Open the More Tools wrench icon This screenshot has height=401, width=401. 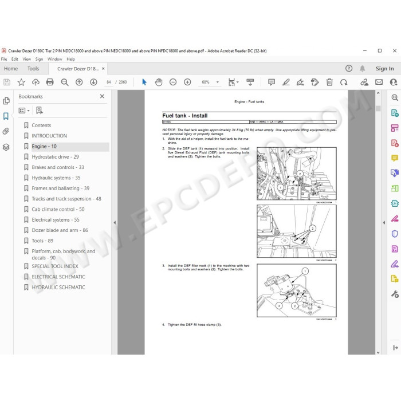pyautogui.click(x=395, y=294)
